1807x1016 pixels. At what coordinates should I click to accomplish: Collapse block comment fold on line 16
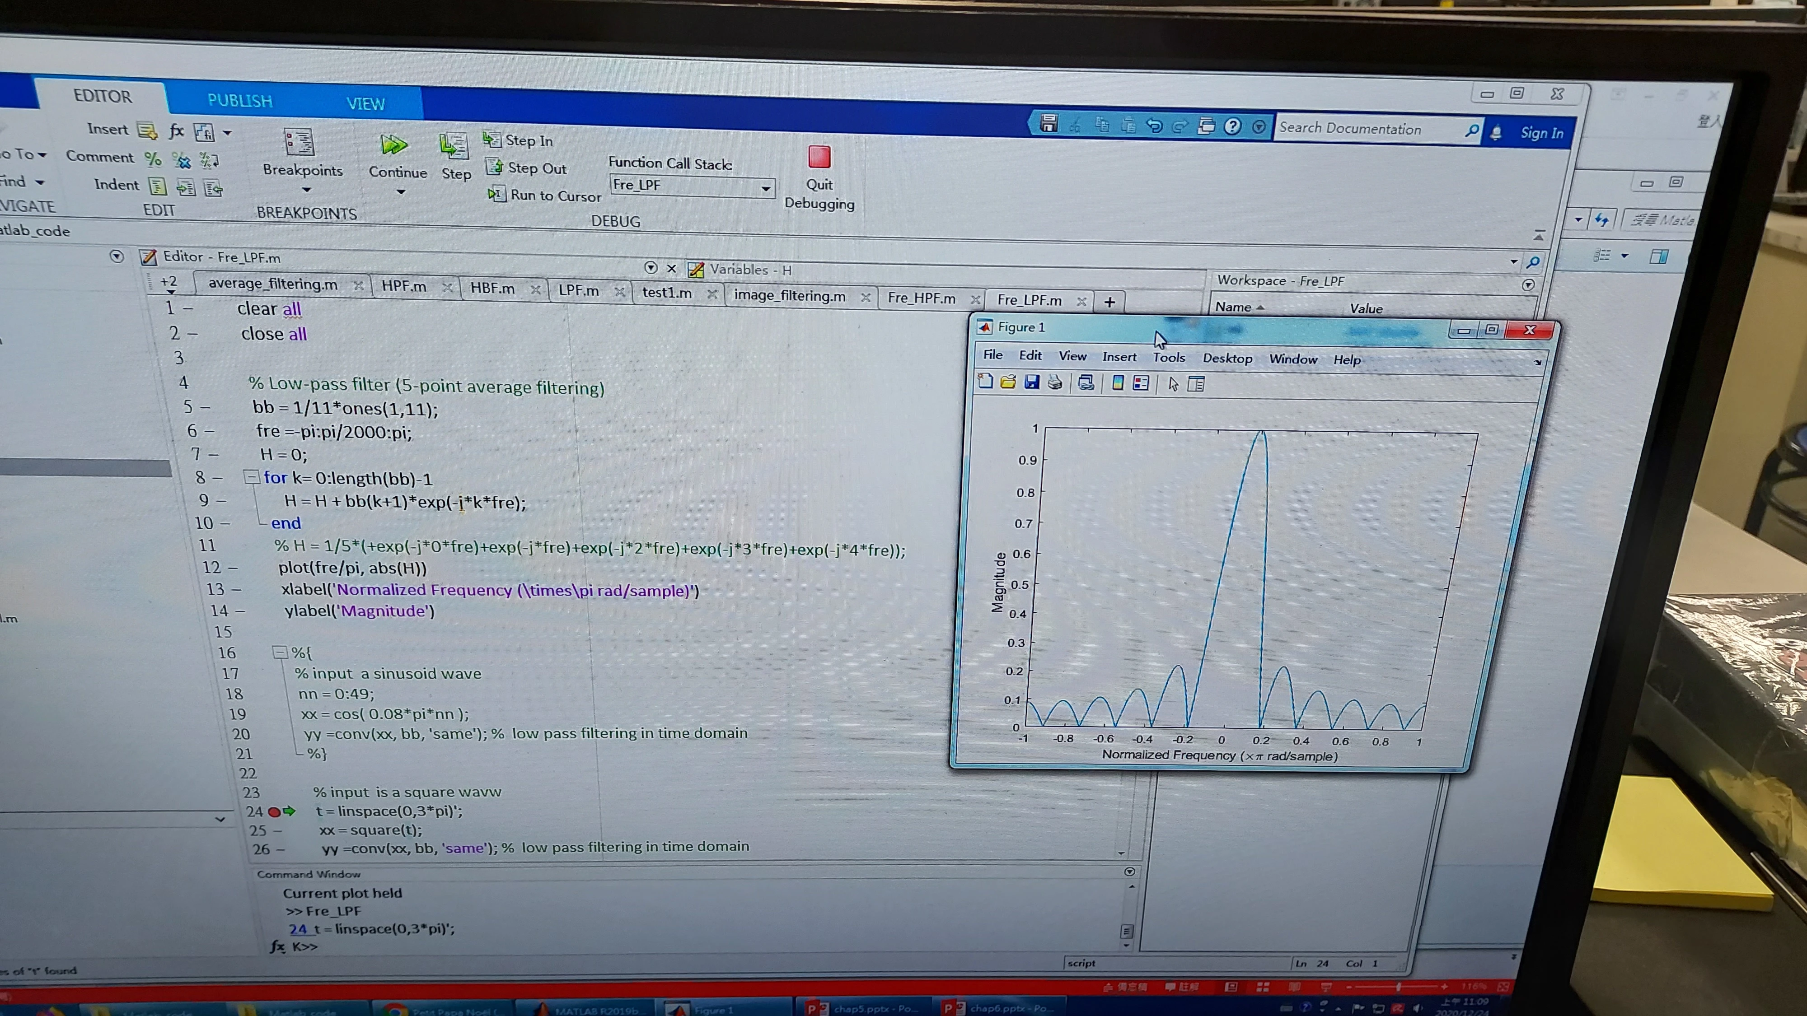(x=279, y=652)
